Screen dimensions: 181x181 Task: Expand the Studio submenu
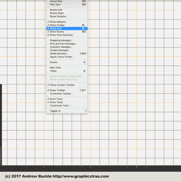67,62
